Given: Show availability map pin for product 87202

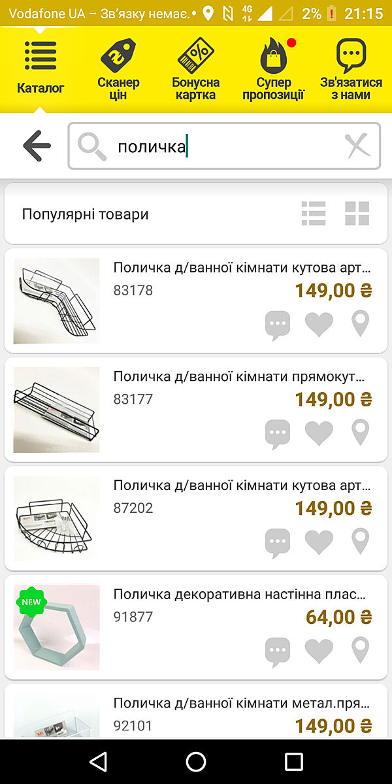Looking at the screenshot, I should pos(360,542).
